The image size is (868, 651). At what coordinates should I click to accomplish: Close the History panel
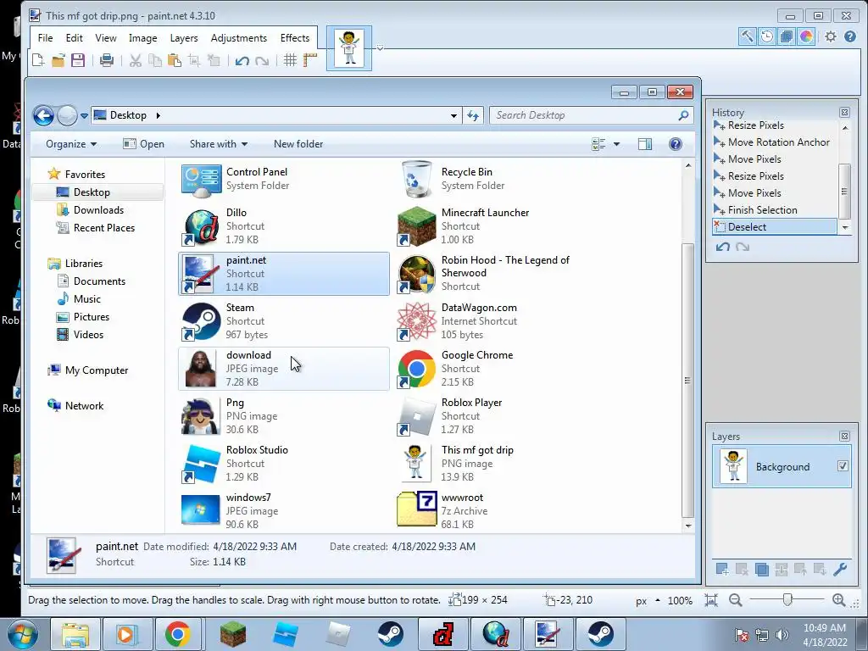[844, 113]
